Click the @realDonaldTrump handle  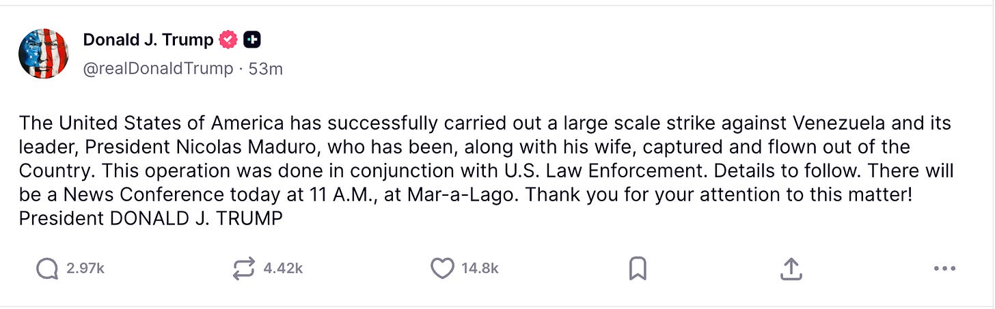(158, 69)
